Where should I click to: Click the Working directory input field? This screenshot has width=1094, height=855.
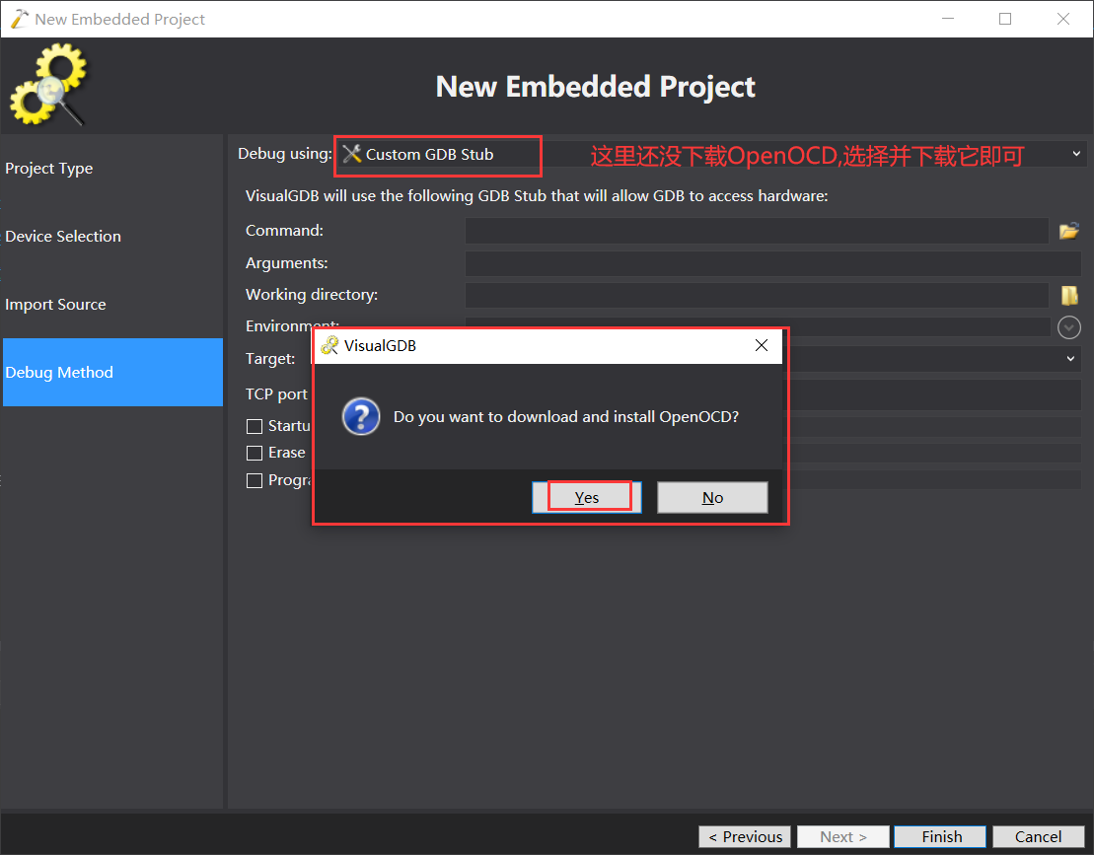coord(757,295)
